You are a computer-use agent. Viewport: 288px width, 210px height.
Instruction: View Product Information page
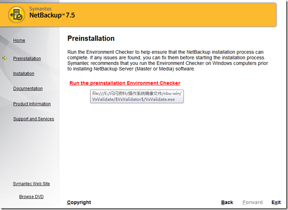(x=32, y=104)
